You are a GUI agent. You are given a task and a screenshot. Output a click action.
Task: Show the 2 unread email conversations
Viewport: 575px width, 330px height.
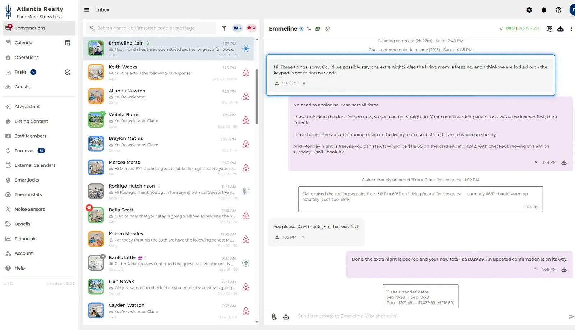pos(238,28)
